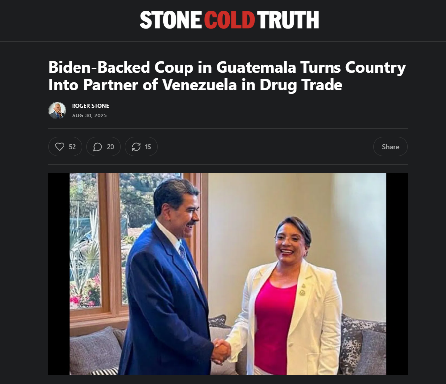
Task: Click the AUG 30, 2025 post date
Action: pos(89,115)
